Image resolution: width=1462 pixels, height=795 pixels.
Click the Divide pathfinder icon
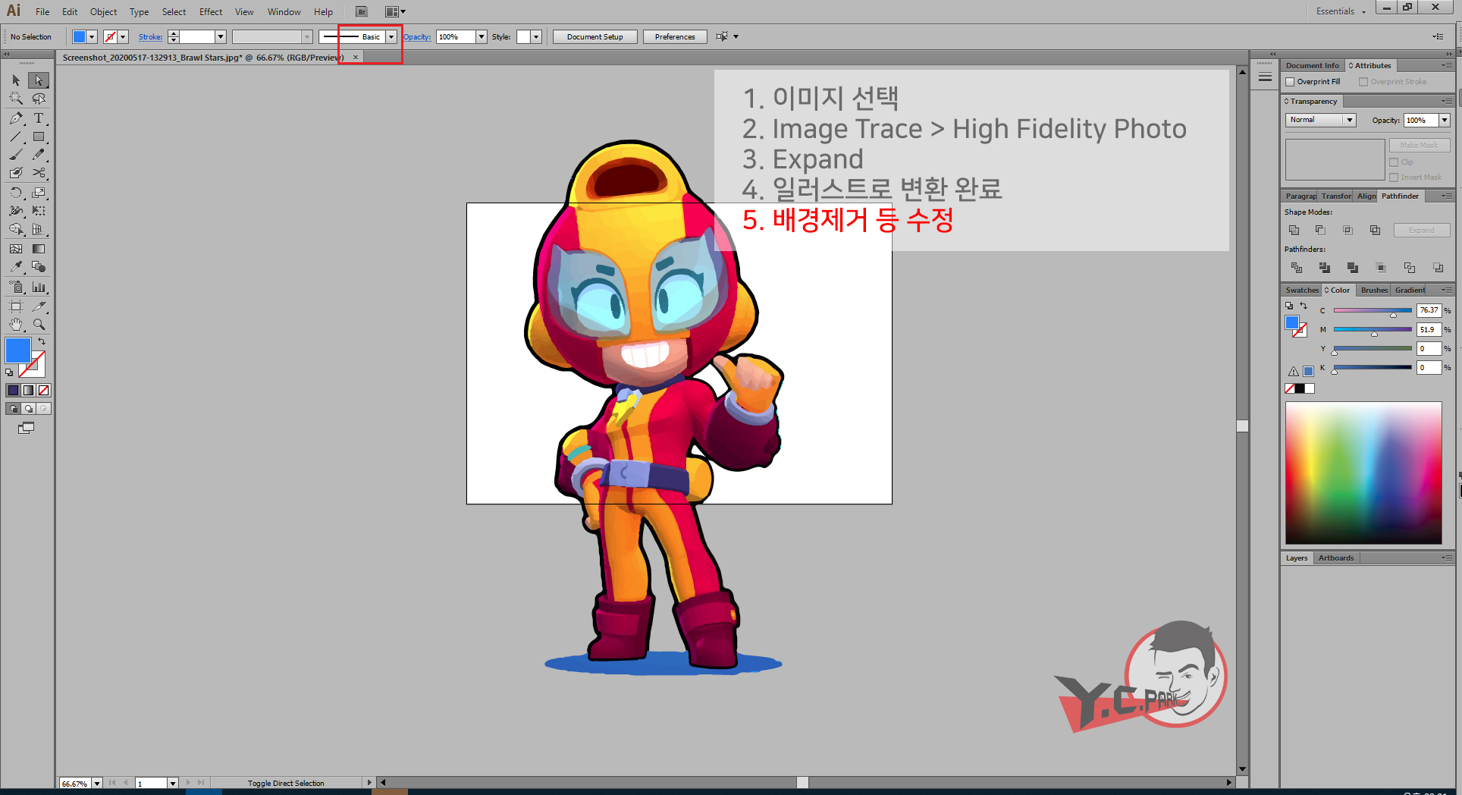tap(1296, 268)
